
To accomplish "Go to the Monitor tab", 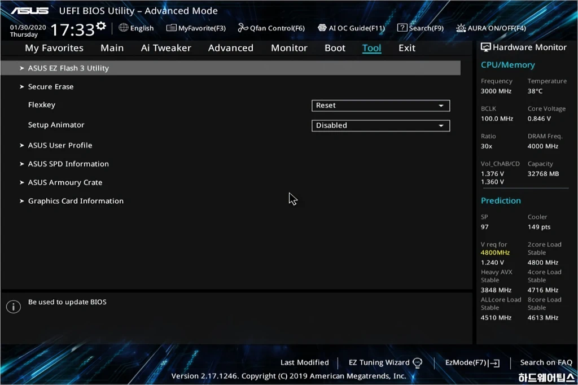I will 289,48.
